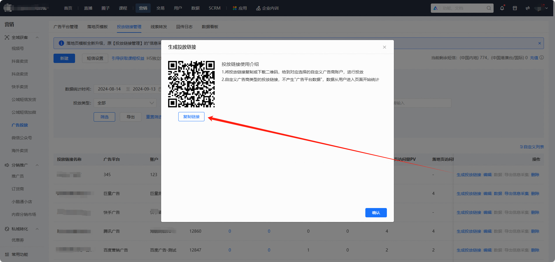Open 抖店卖货 in the sidebar

(20, 74)
